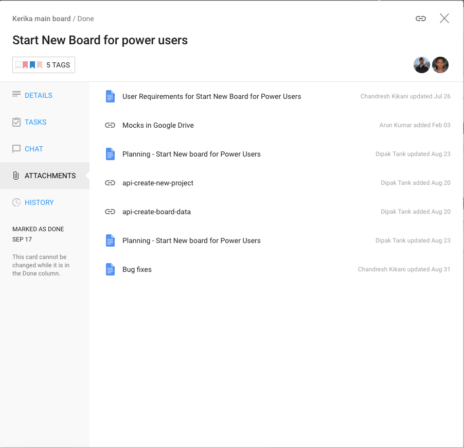
Task: Click the card title Start New Board for power users
Action: 100,40
